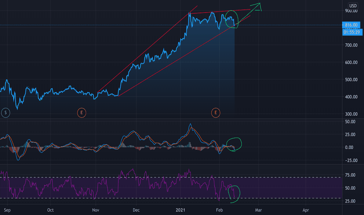Click the October earnings E marker
Screen dimensions: 364x215
pyautogui.click(x=82, y=113)
